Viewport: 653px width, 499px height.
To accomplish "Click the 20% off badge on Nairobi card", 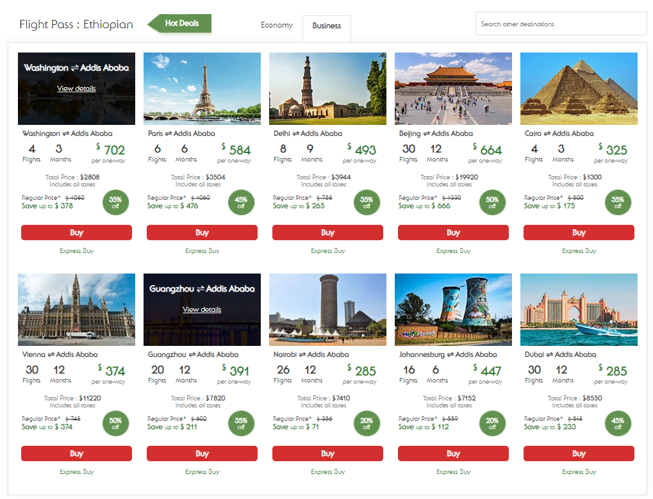I will coord(367,423).
